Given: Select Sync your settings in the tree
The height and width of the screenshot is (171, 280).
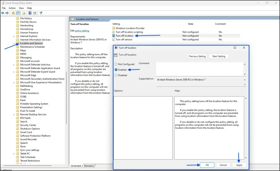Looking at the screenshot, I should point(30,150).
